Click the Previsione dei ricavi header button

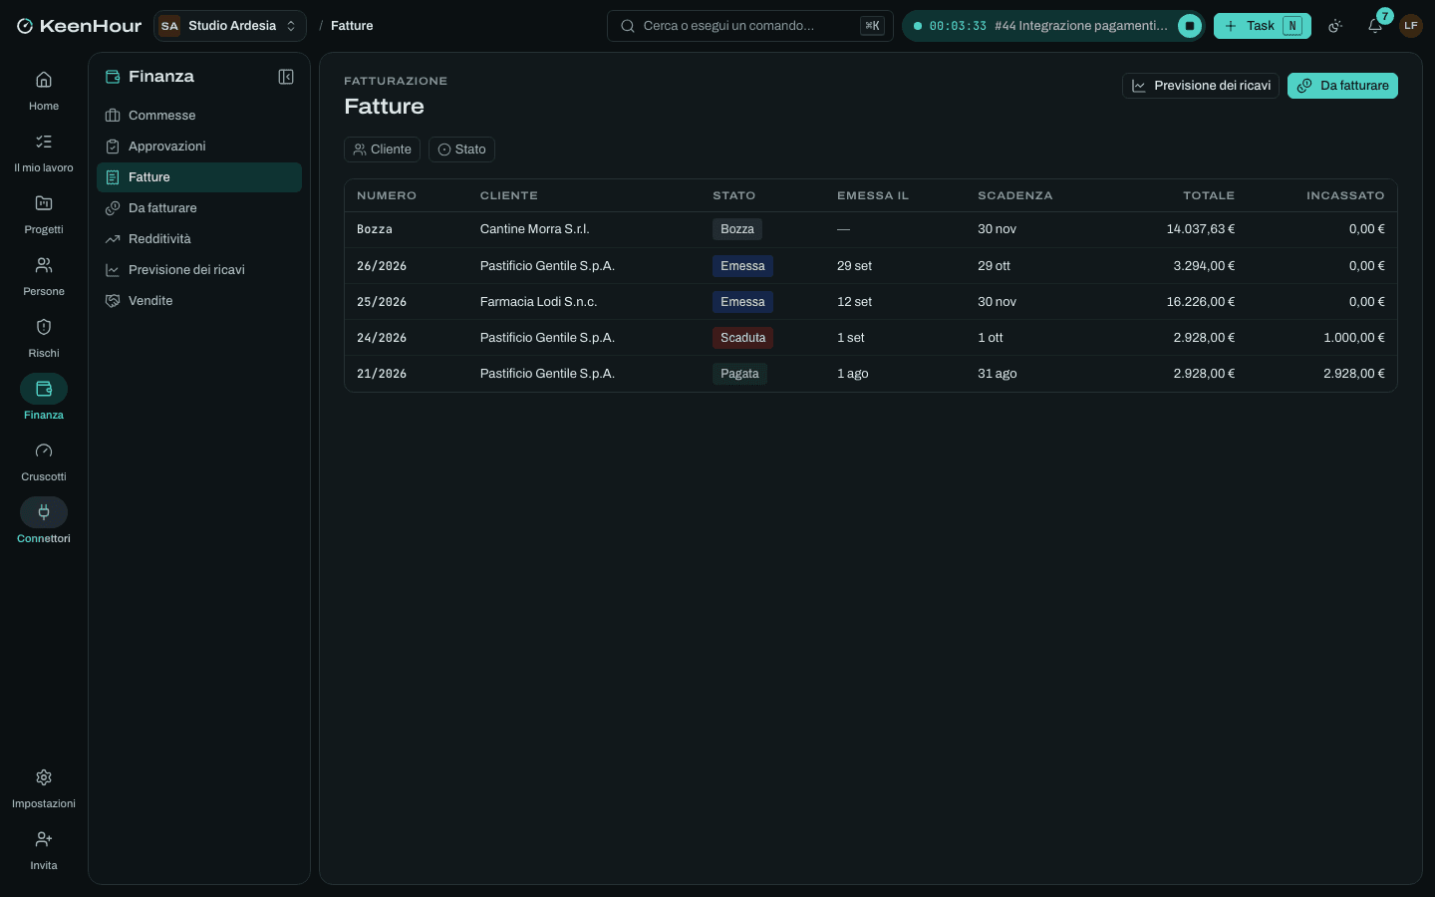point(1201,86)
